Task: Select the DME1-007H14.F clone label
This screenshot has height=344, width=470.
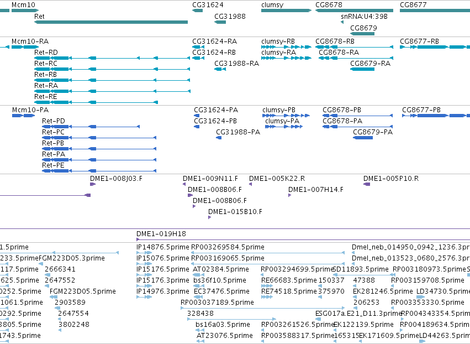Action: tap(315, 190)
